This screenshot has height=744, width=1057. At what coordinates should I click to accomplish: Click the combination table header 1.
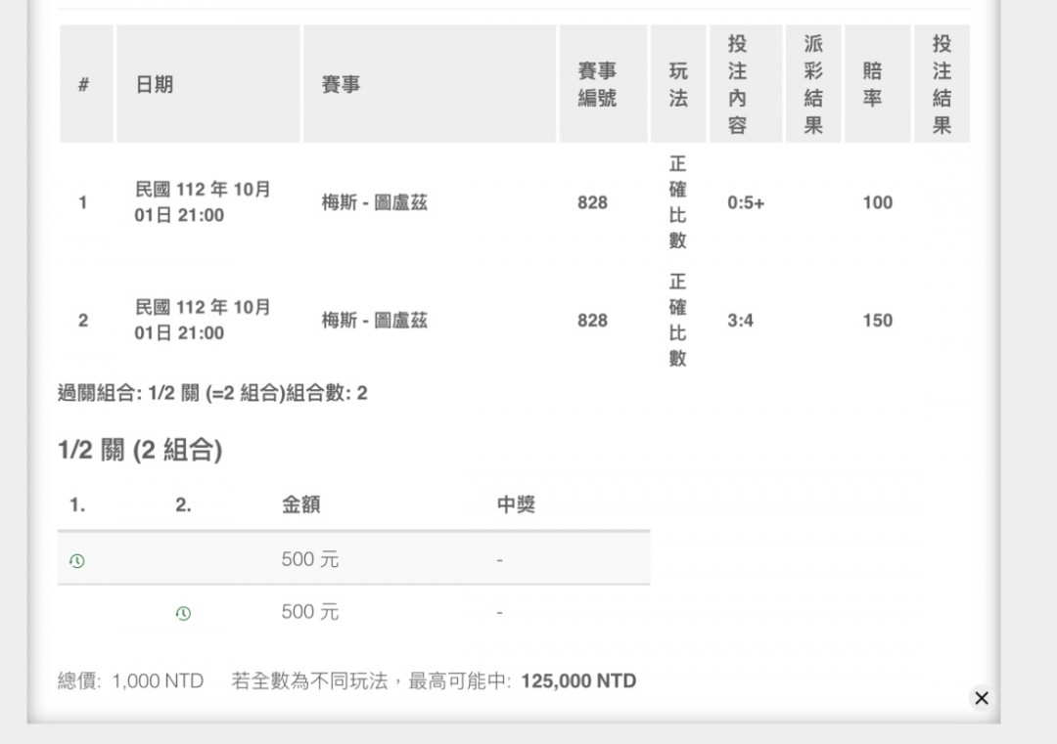click(77, 504)
